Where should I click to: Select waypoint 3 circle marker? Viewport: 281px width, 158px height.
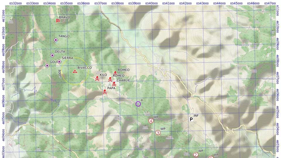158,133
